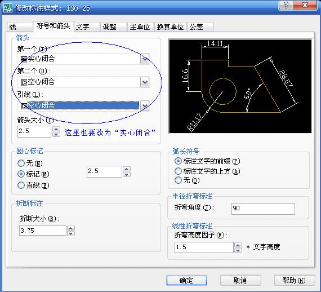
Task: Select the 标记(M) center mark option
Action: [x=33, y=174]
